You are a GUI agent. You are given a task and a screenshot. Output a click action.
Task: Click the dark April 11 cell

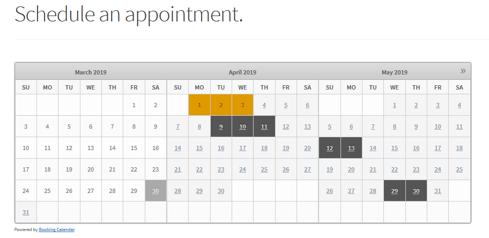[264, 127]
